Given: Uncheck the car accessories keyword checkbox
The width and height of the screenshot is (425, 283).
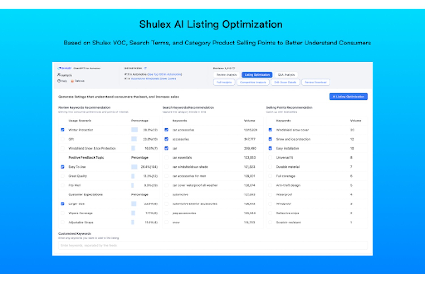Looking at the screenshot, I should pos(166,130).
